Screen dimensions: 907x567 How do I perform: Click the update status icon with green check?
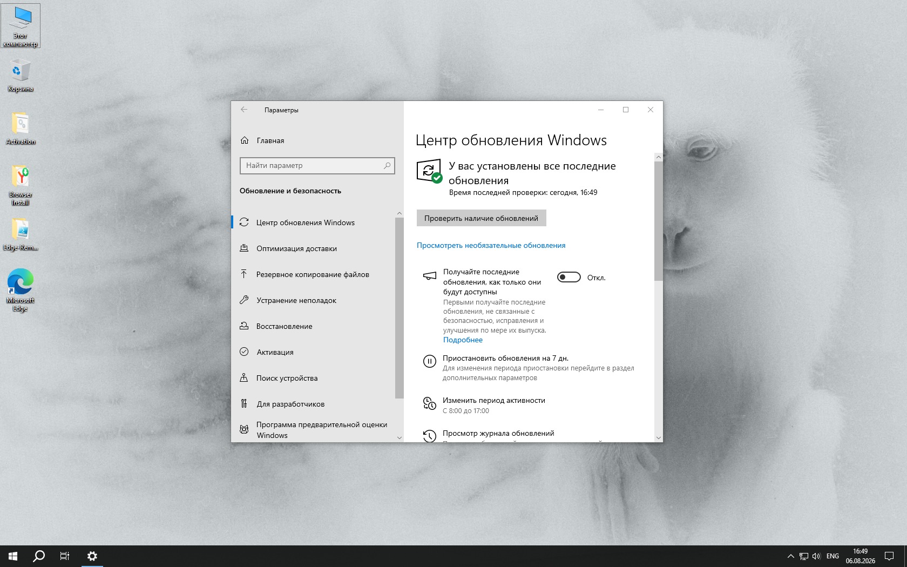click(x=430, y=171)
